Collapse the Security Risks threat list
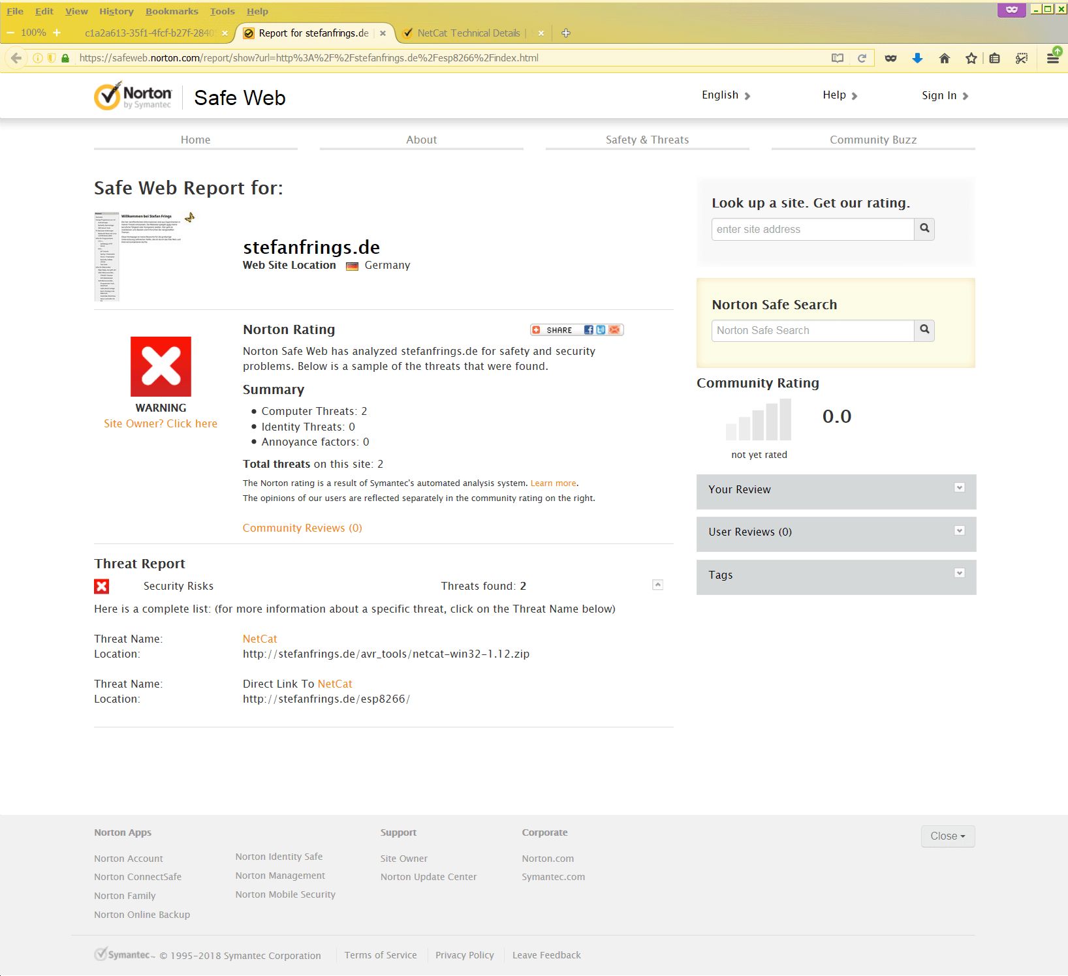 pos(658,585)
